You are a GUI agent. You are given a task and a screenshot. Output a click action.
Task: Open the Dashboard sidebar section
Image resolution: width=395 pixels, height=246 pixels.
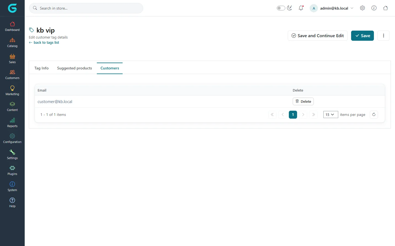[x=12, y=27]
